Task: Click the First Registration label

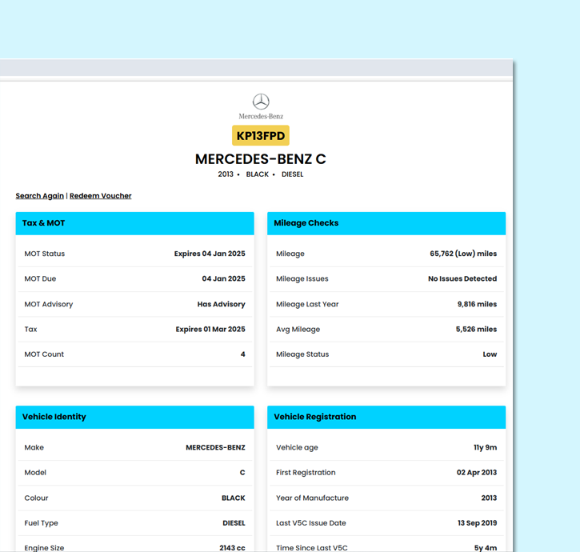Action: (306, 473)
